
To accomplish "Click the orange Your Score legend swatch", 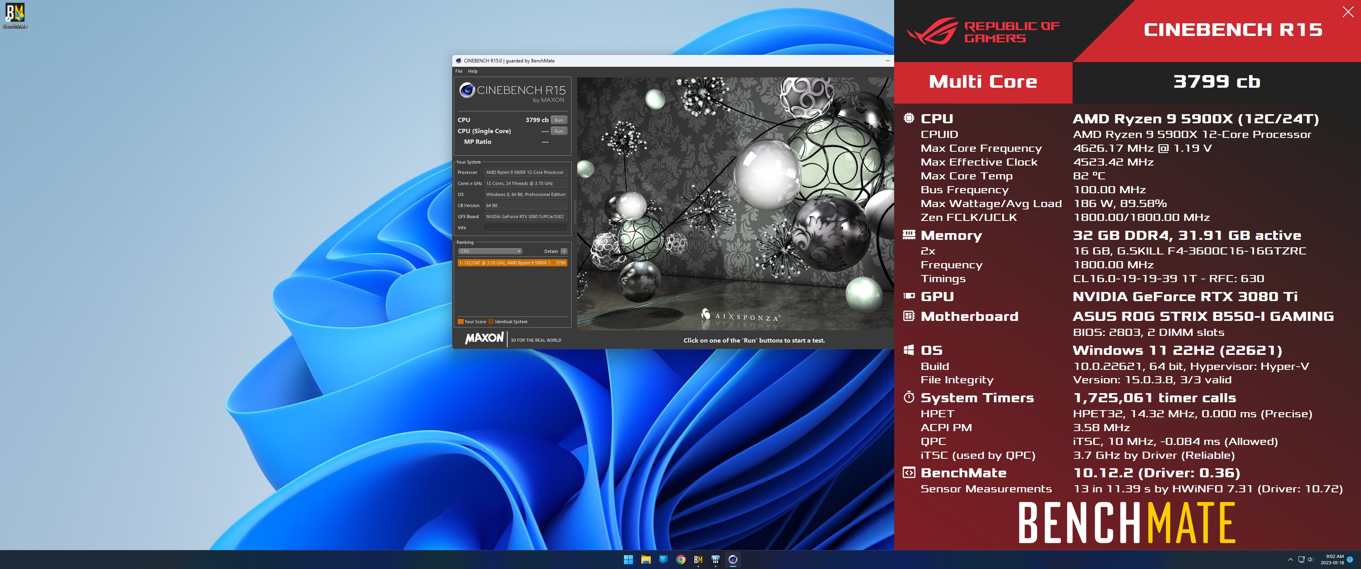I will (x=460, y=322).
